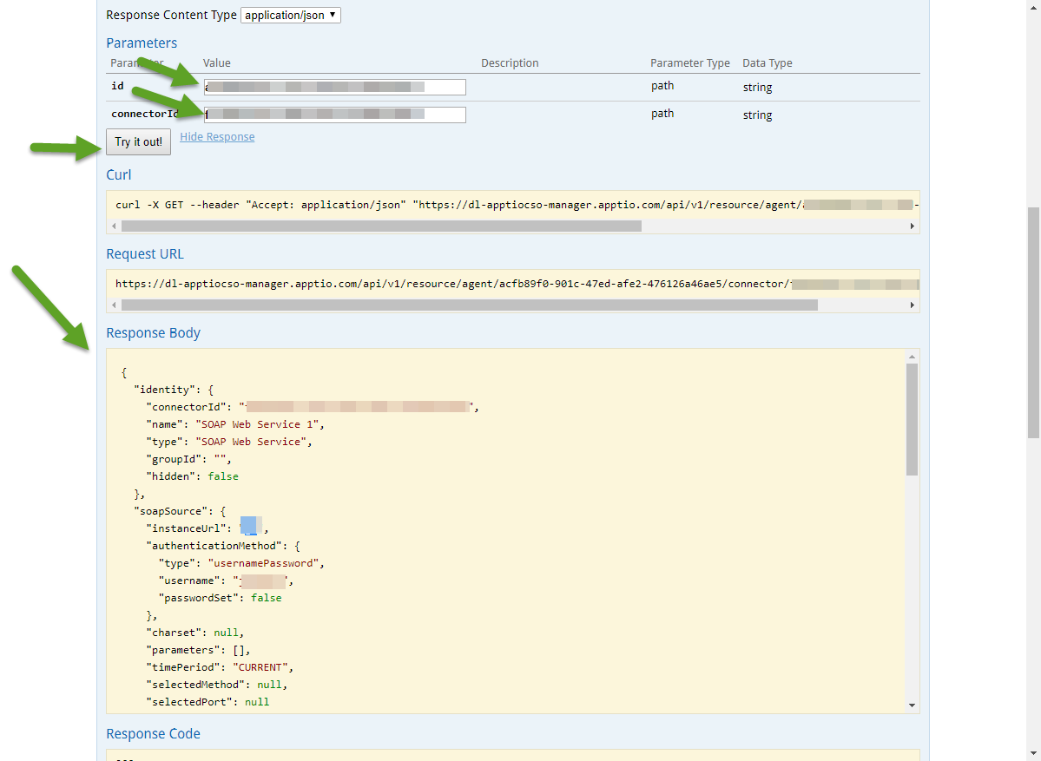Viewport: 1041px width, 761px height.
Task: Click left scroll arrow in Request URL box
Action: 113,305
